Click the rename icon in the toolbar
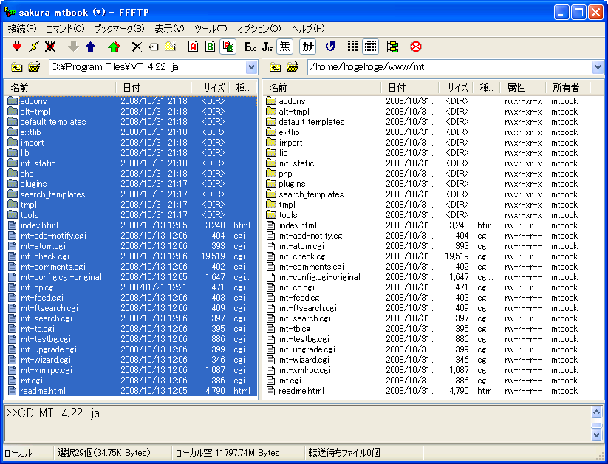The image size is (608, 464). (x=153, y=47)
